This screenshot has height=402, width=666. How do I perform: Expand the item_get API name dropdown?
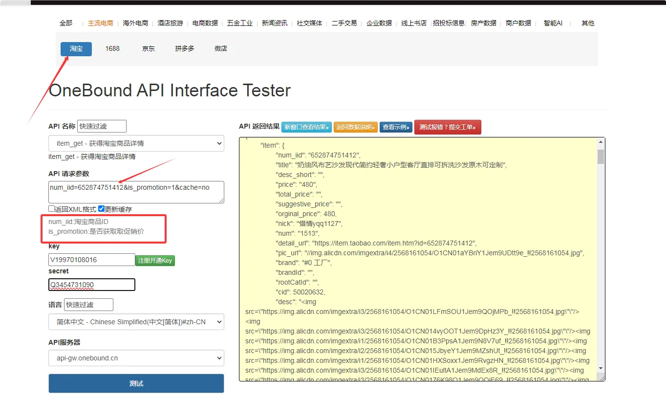(x=136, y=143)
